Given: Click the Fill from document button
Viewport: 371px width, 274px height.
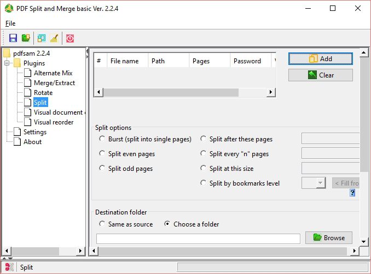Looking at the screenshot, I should coord(346,183).
